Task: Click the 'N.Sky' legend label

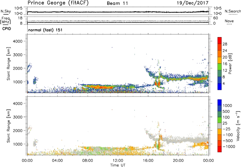Action: (x=6, y=11)
